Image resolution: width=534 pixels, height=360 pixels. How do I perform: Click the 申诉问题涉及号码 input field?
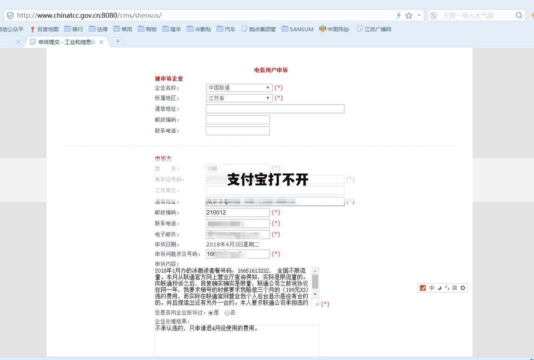[238, 254]
